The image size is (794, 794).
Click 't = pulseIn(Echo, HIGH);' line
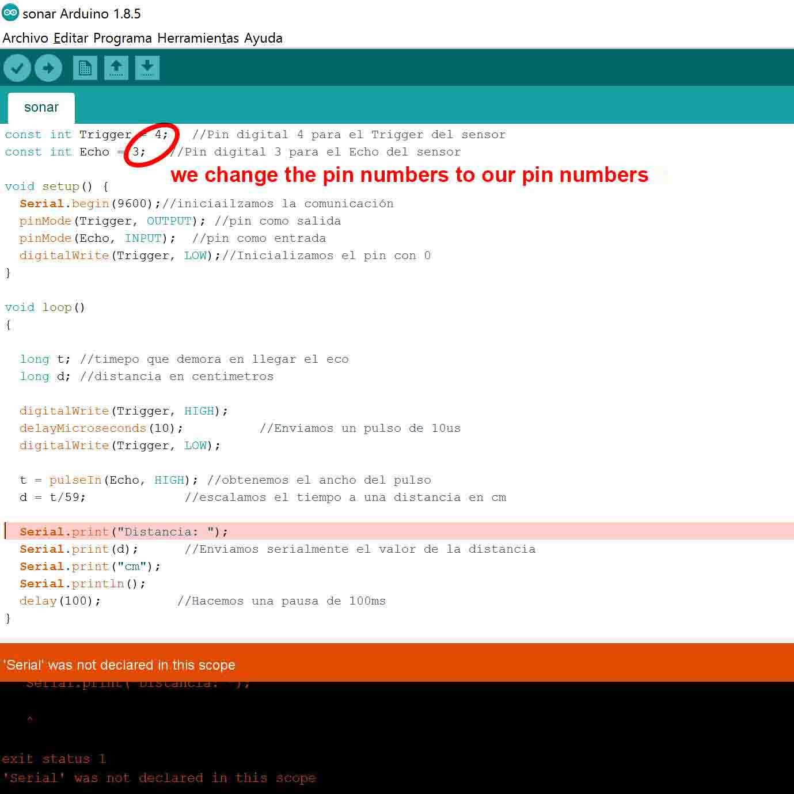point(109,480)
